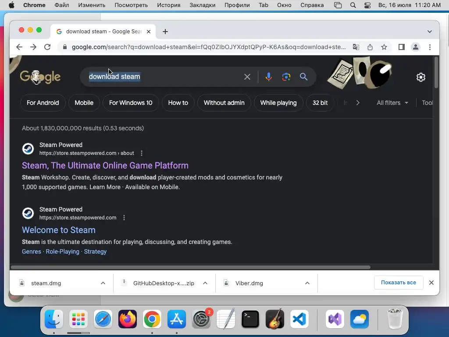The height and width of the screenshot is (337, 449).
Task: Close the download steam tab
Action: [149, 32]
